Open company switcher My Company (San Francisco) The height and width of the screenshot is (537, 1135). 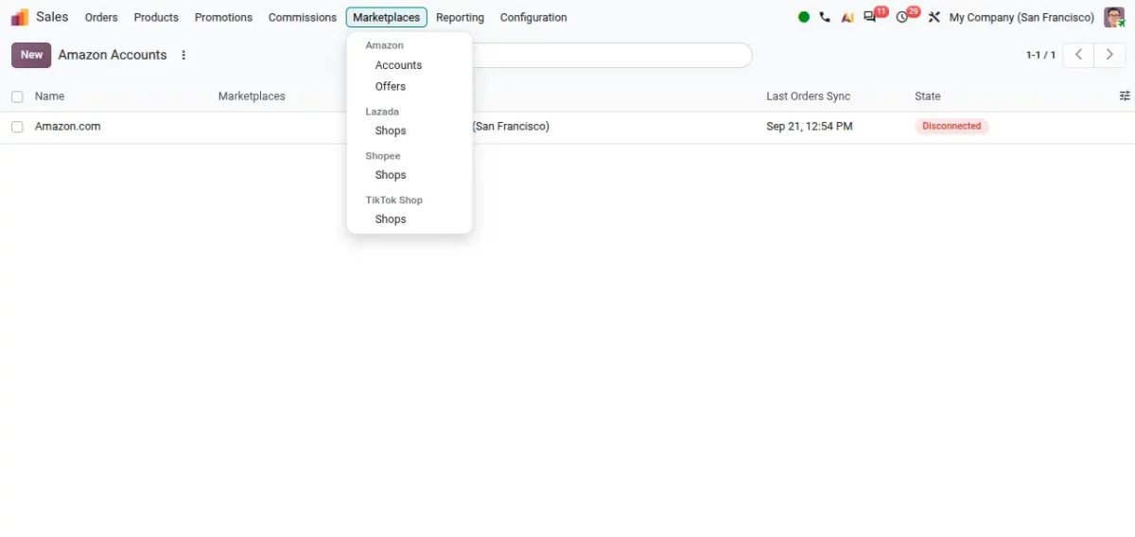tap(1021, 17)
